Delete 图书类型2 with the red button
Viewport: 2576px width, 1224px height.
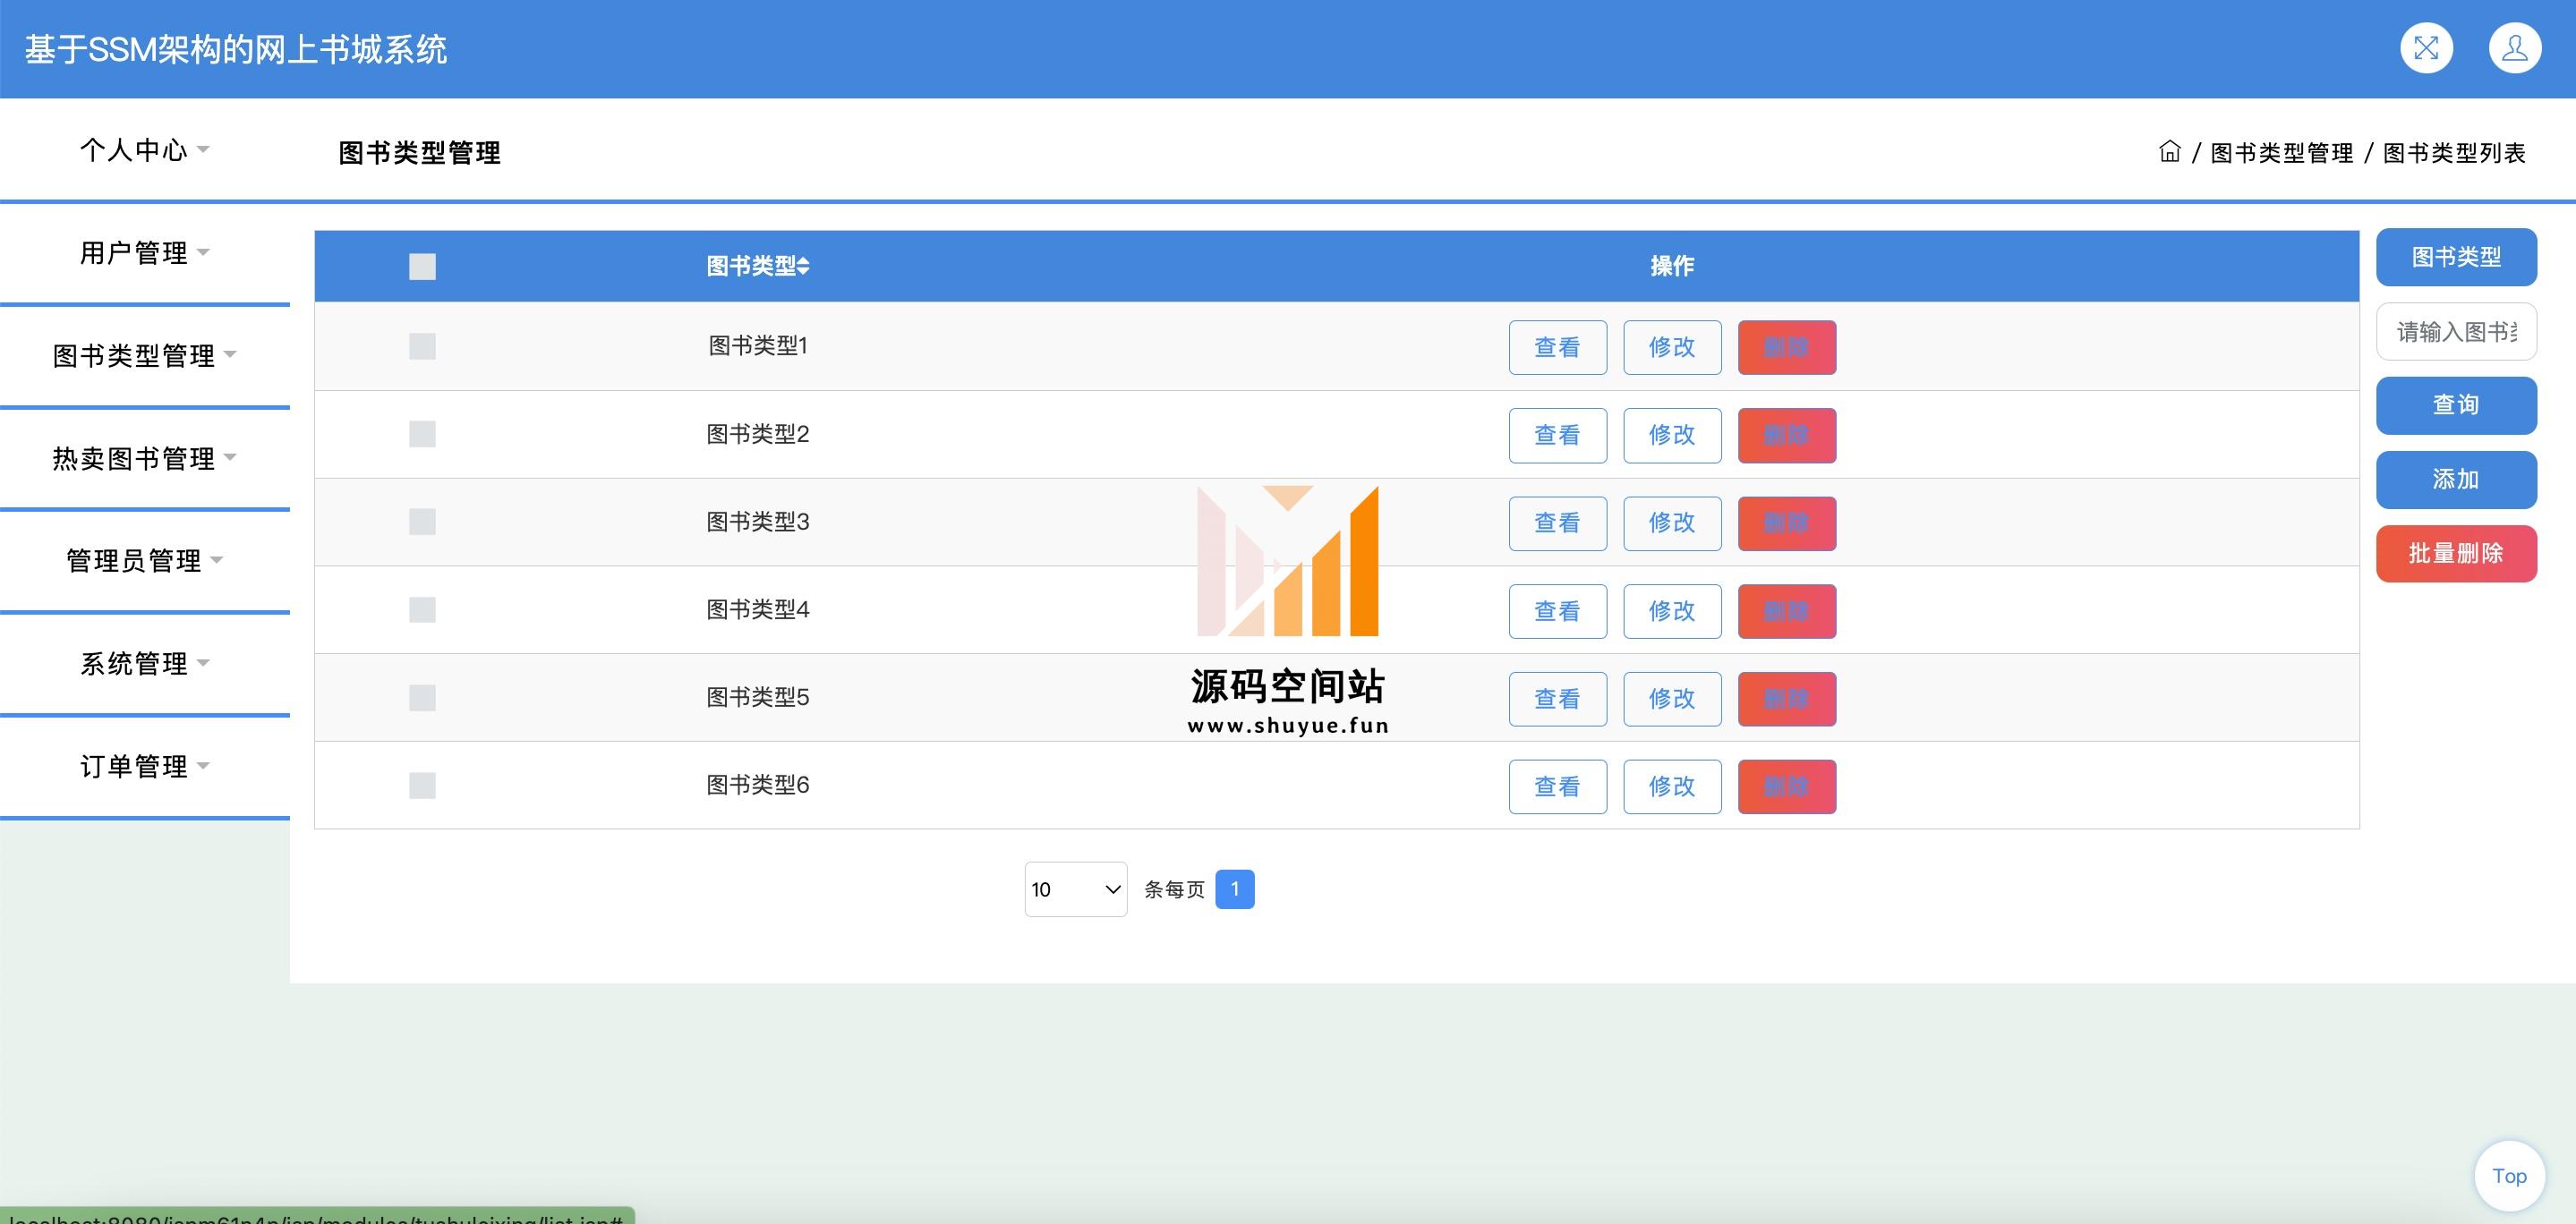tap(1786, 435)
